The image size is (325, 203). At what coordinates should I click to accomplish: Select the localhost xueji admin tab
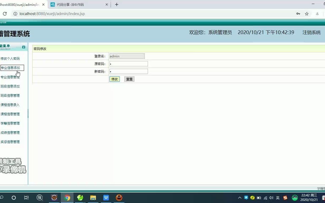20,4
